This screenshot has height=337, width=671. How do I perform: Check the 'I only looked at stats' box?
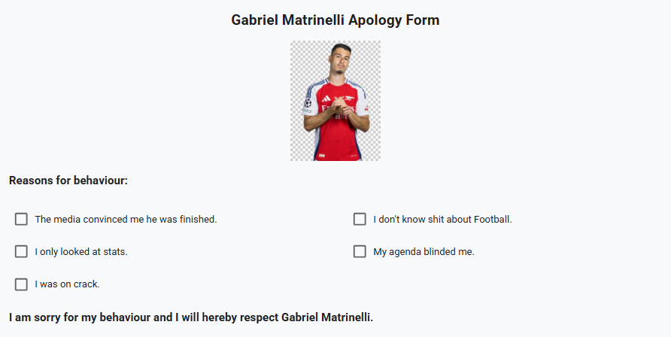(x=21, y=251)
